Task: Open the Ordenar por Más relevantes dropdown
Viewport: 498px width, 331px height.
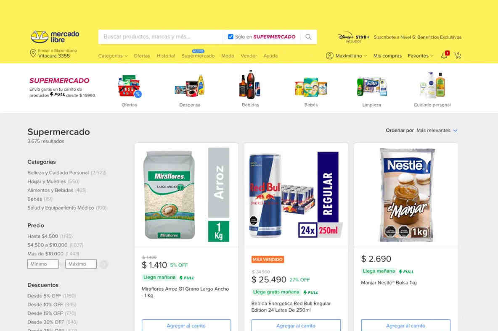Action: click(437, 130)
